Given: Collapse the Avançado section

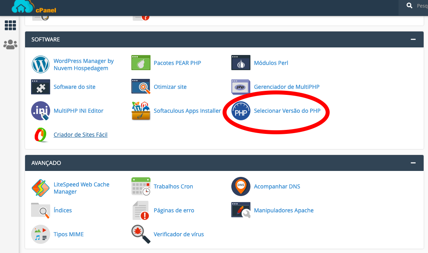Looking at the screenshot, I should point(413,163).
